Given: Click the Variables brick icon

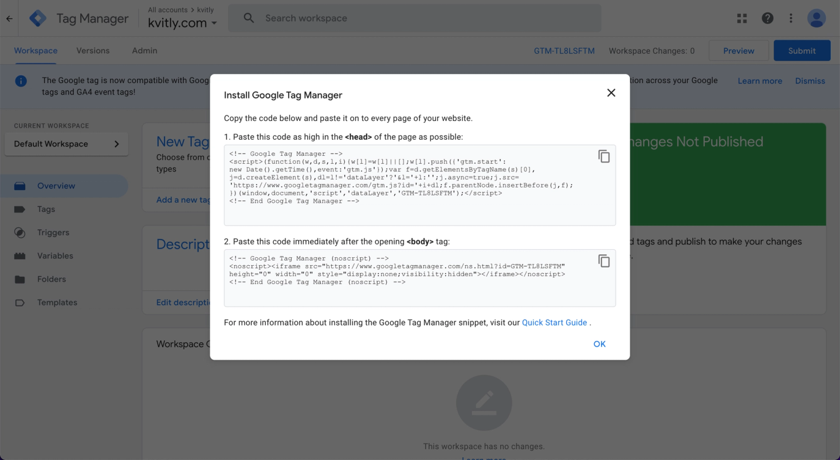Looking at the screenshot, I should [x=19, y=256].
